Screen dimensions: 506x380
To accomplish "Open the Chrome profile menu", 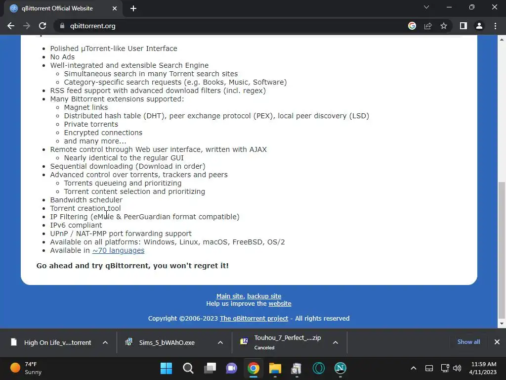I will point(479,26).
